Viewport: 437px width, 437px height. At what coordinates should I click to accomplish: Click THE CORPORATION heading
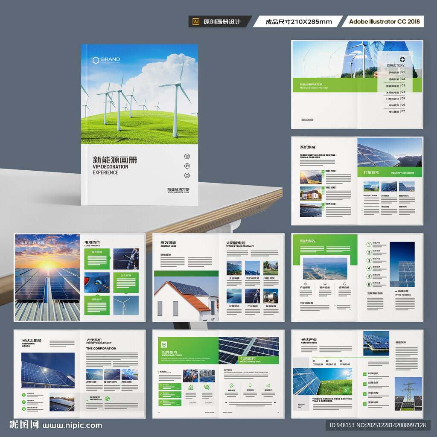tap(101, 348)
